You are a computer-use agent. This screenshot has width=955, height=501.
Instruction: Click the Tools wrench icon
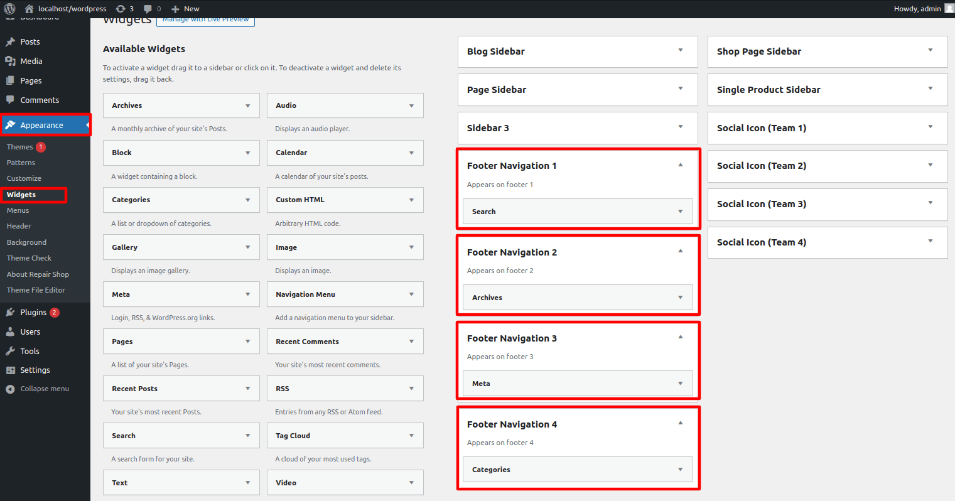pos(10,352)
